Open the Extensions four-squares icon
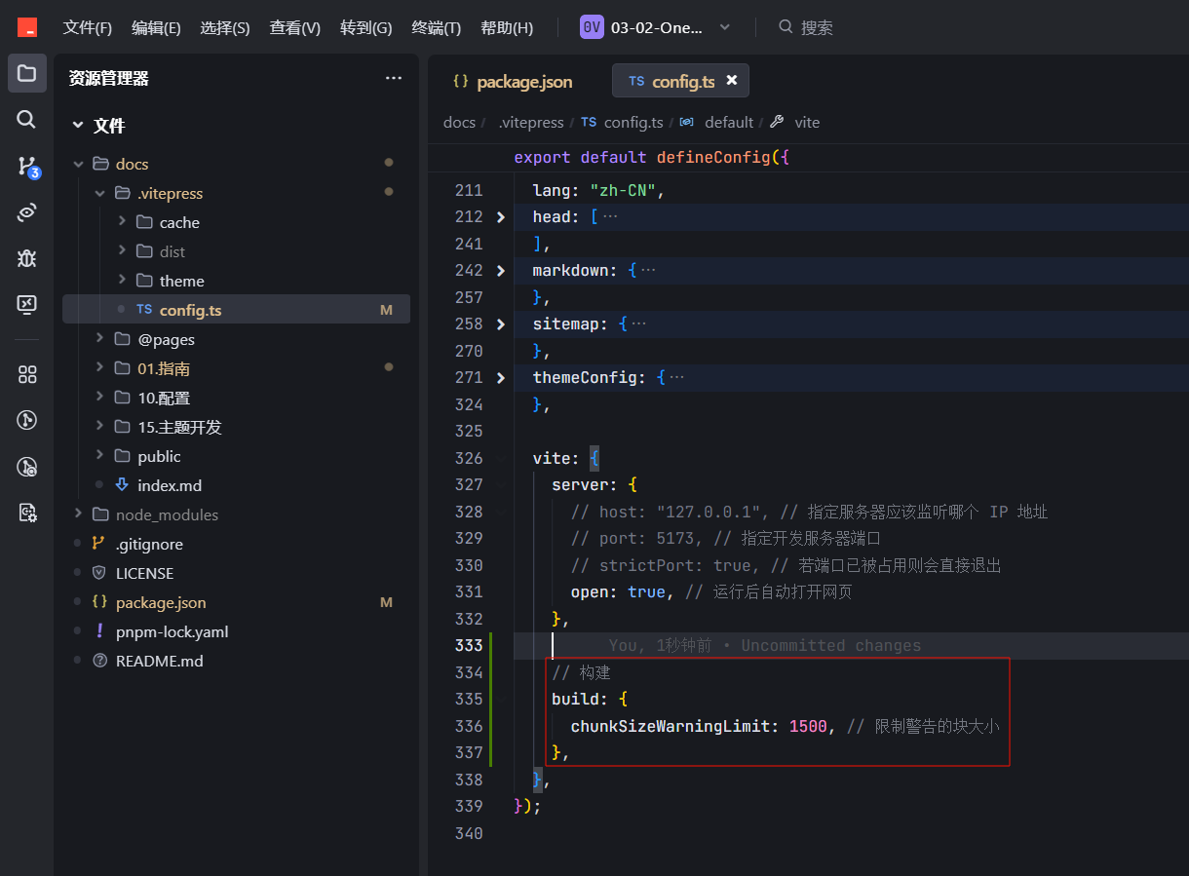1189x876 pixels. click(x=26, y=374)
